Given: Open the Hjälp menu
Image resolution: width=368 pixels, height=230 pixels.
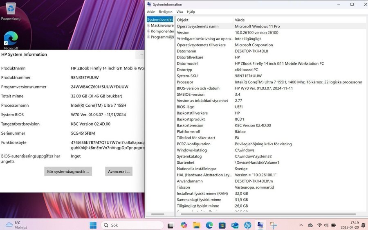Looking at the screenshot, I should point(191,12).
